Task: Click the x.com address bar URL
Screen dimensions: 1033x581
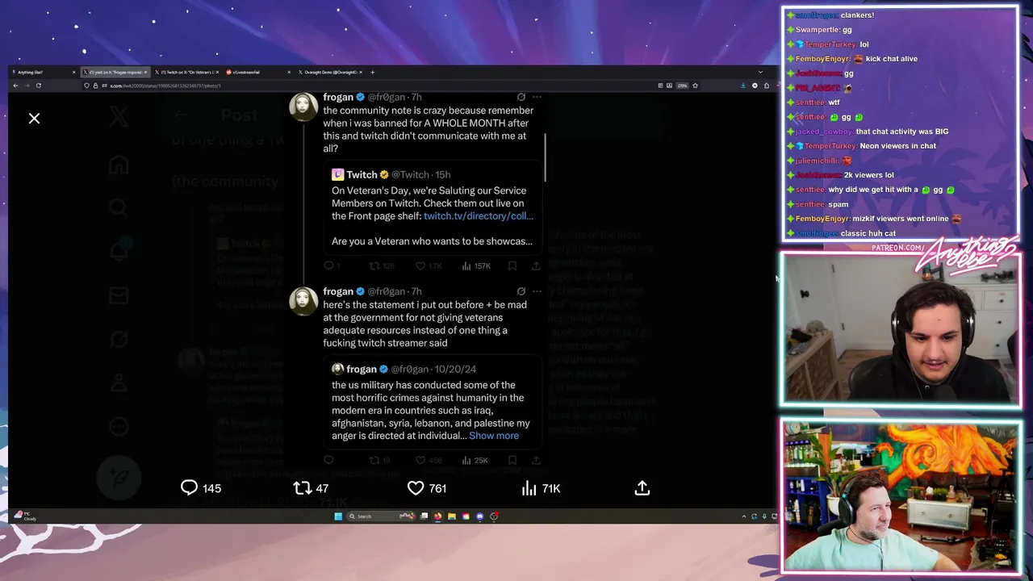Action: point(165,86)
